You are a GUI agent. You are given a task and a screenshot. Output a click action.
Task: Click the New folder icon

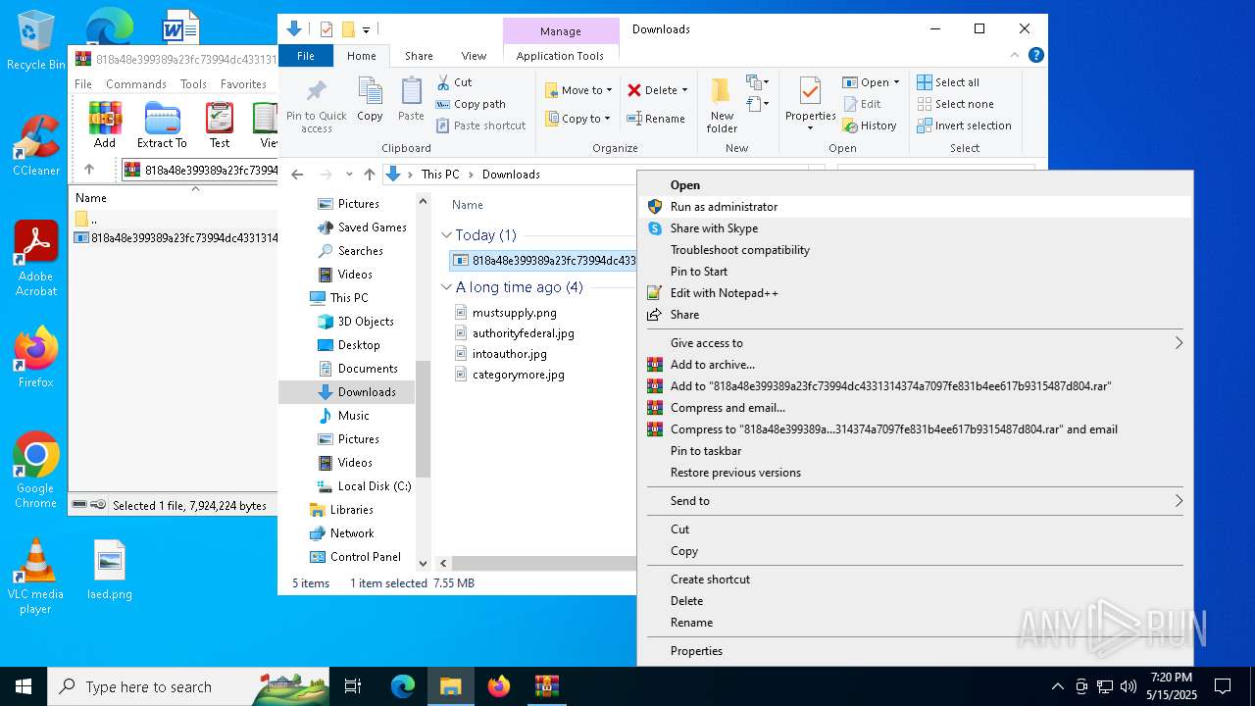722,91
